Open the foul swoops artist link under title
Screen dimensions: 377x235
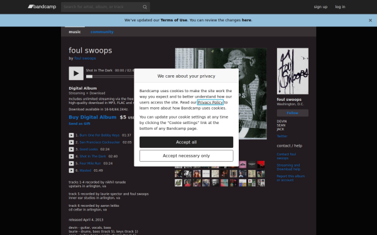coord(85,58)
